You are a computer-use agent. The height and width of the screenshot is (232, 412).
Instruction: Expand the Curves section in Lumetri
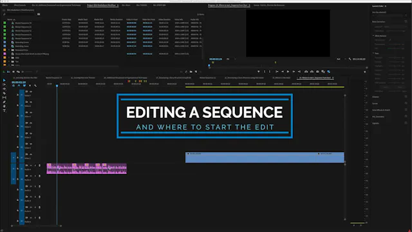click(x=375, y=104)
